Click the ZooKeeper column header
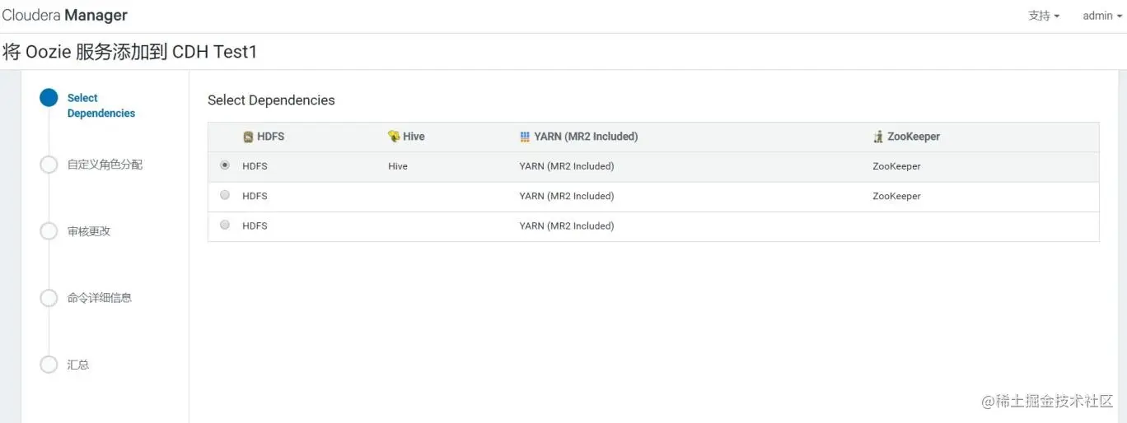Viewport: 1127px width, 423px height. 906,137
